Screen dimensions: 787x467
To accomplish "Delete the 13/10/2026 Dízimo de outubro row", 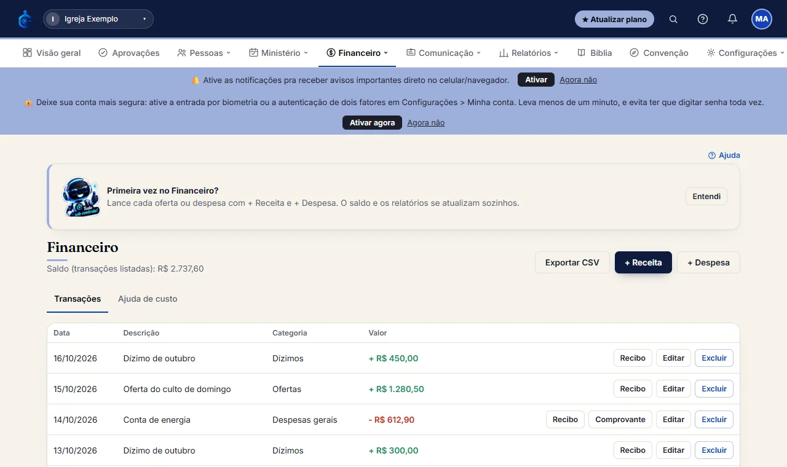I will pyautogui.click(x=714, y=450).
